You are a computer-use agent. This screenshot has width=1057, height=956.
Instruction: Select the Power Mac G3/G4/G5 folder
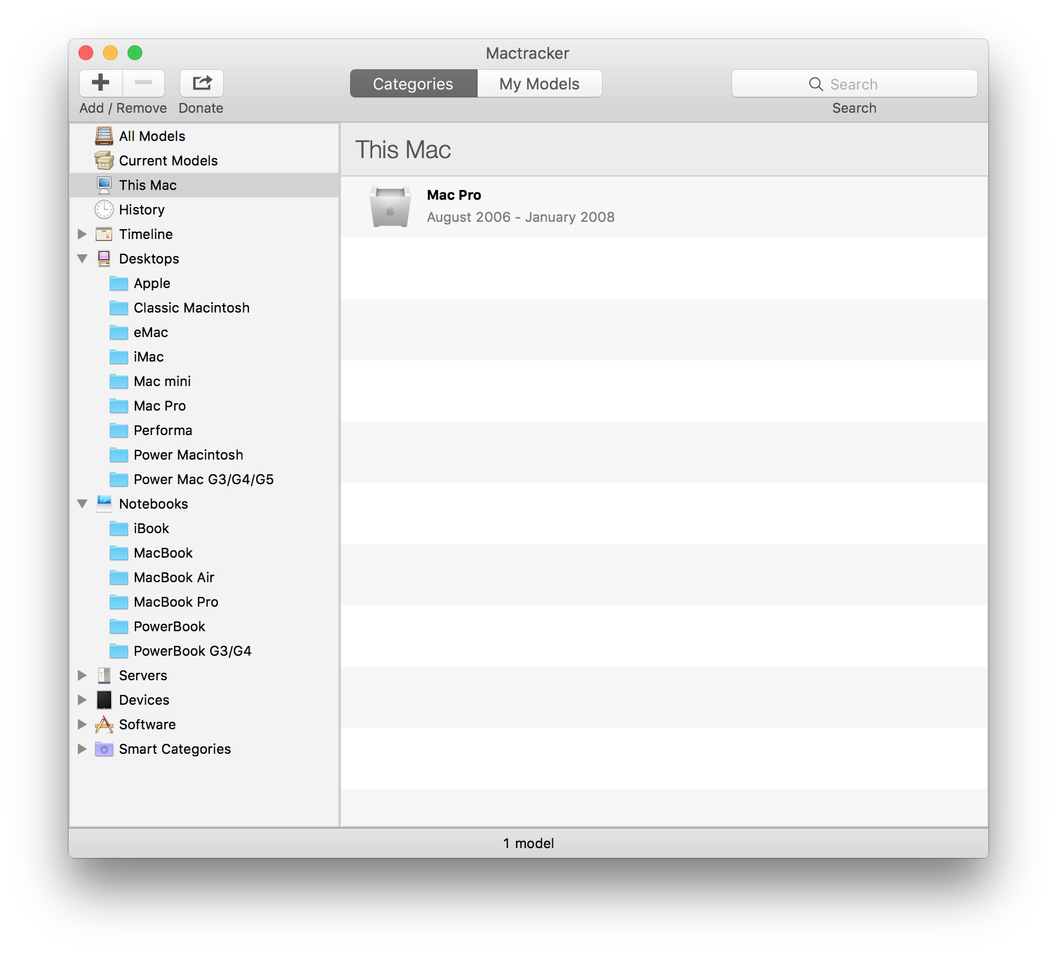click(204, 479)
